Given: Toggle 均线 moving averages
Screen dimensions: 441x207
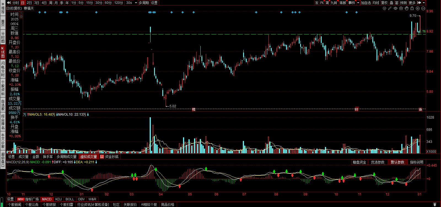Looking at the screenshot, I should point(376,3).
